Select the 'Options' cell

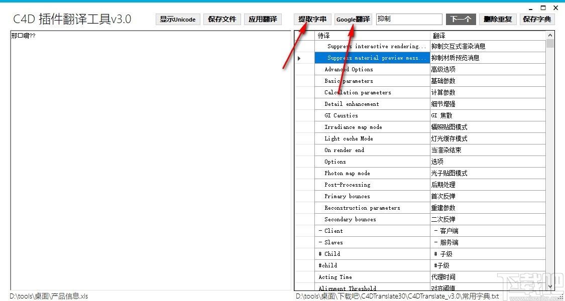point(372,162)
